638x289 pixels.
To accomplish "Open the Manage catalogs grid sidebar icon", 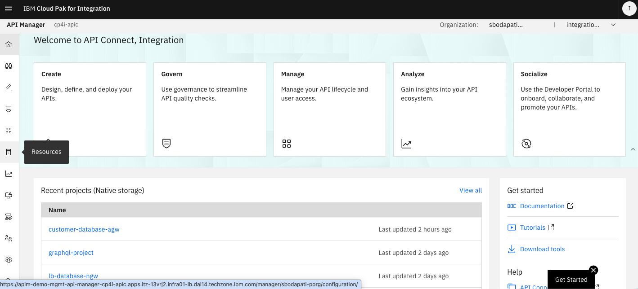I will [x=9, y=131].
